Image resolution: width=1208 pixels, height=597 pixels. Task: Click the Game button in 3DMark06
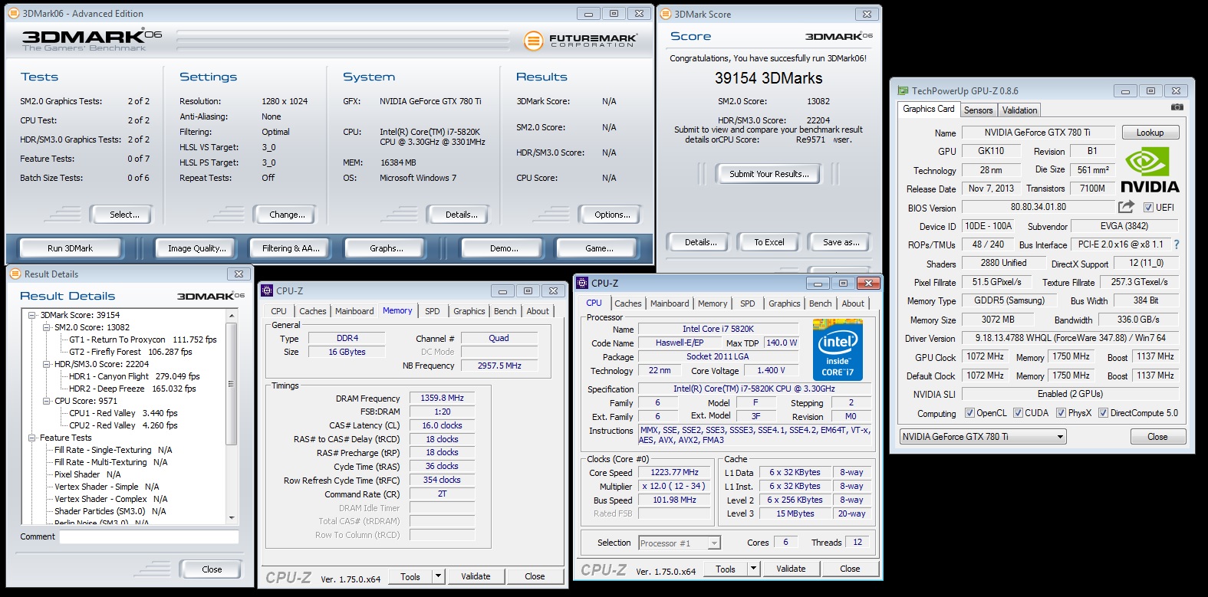click(599, 248)
